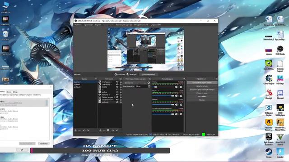Move the selected source up in the Sources panel
Image resolution: width=289 pixels, height=162 pixels.
click(x=113, y=130)
